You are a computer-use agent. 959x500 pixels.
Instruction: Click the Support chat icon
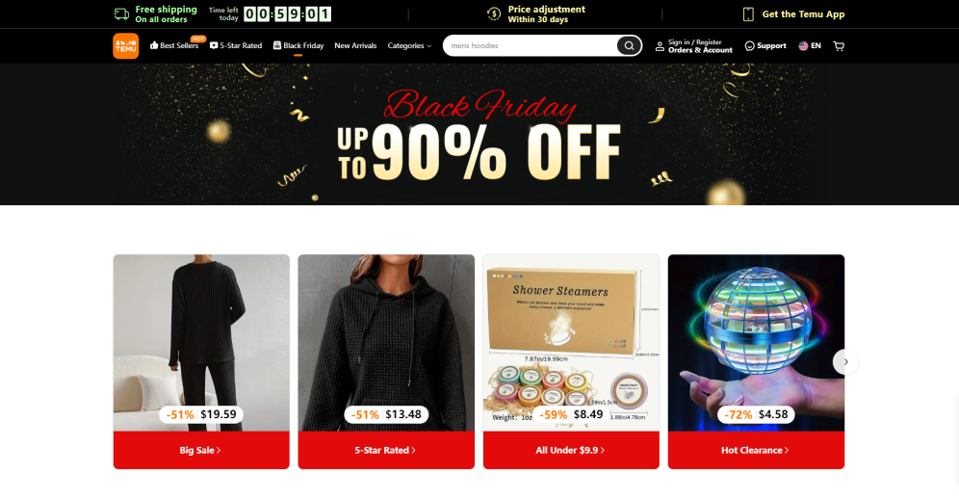[x=749, y=46]
